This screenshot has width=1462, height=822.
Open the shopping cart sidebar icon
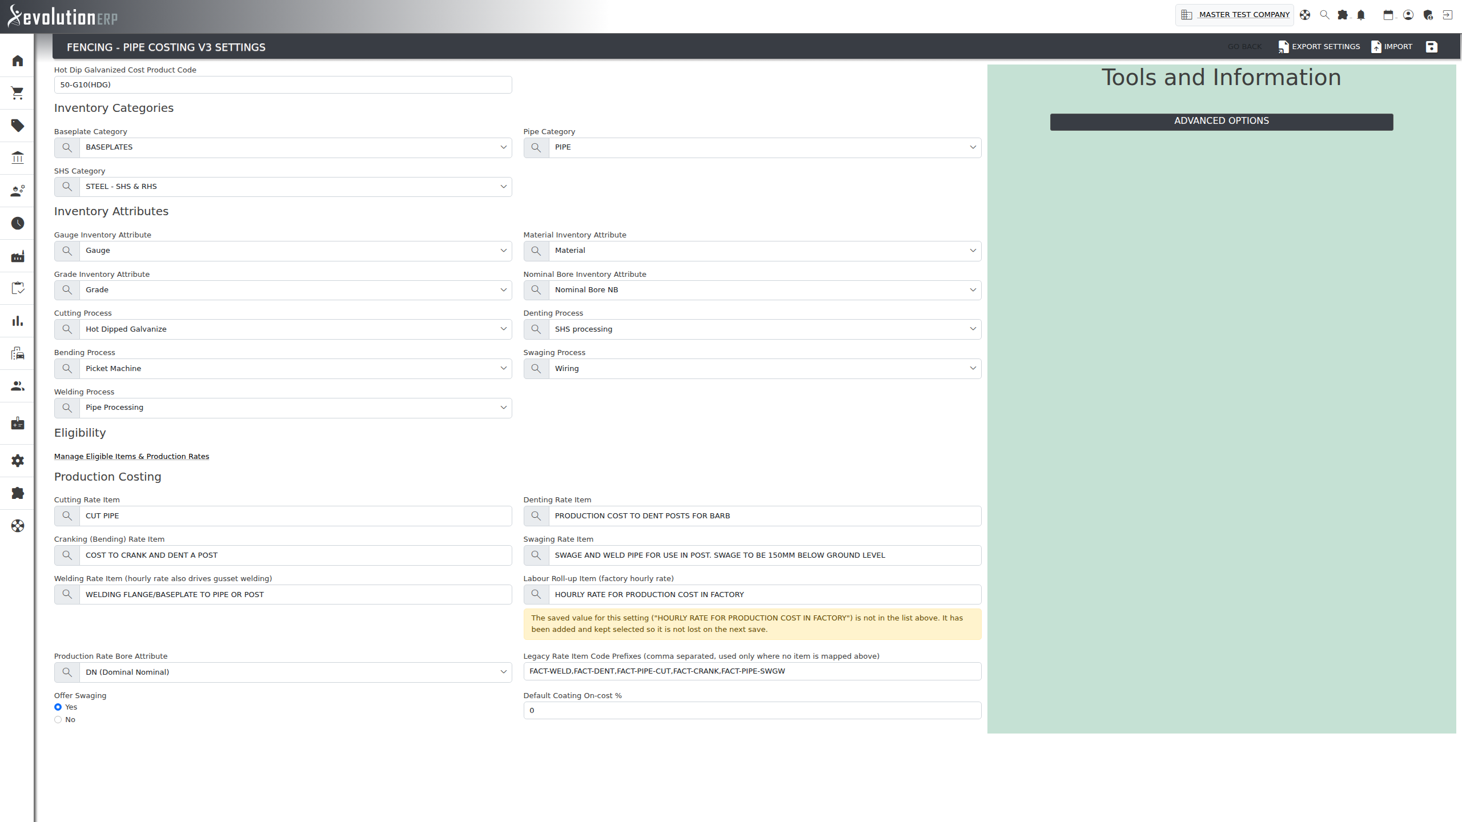18,93
